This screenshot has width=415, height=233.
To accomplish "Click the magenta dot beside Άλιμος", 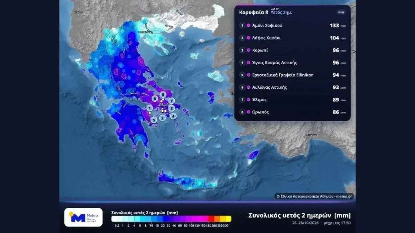I will tap(249, 100).
